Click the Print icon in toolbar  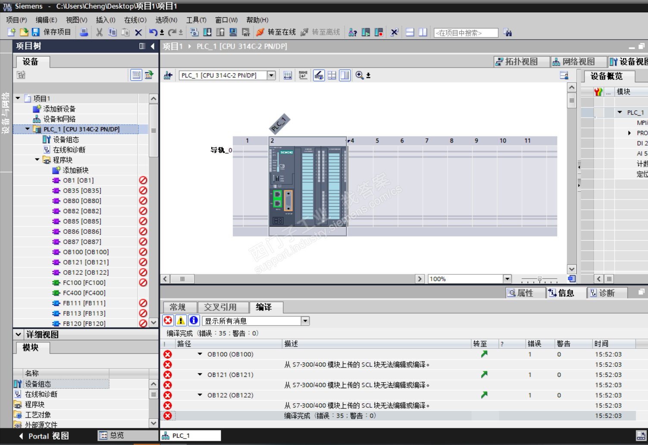(84, 32)
